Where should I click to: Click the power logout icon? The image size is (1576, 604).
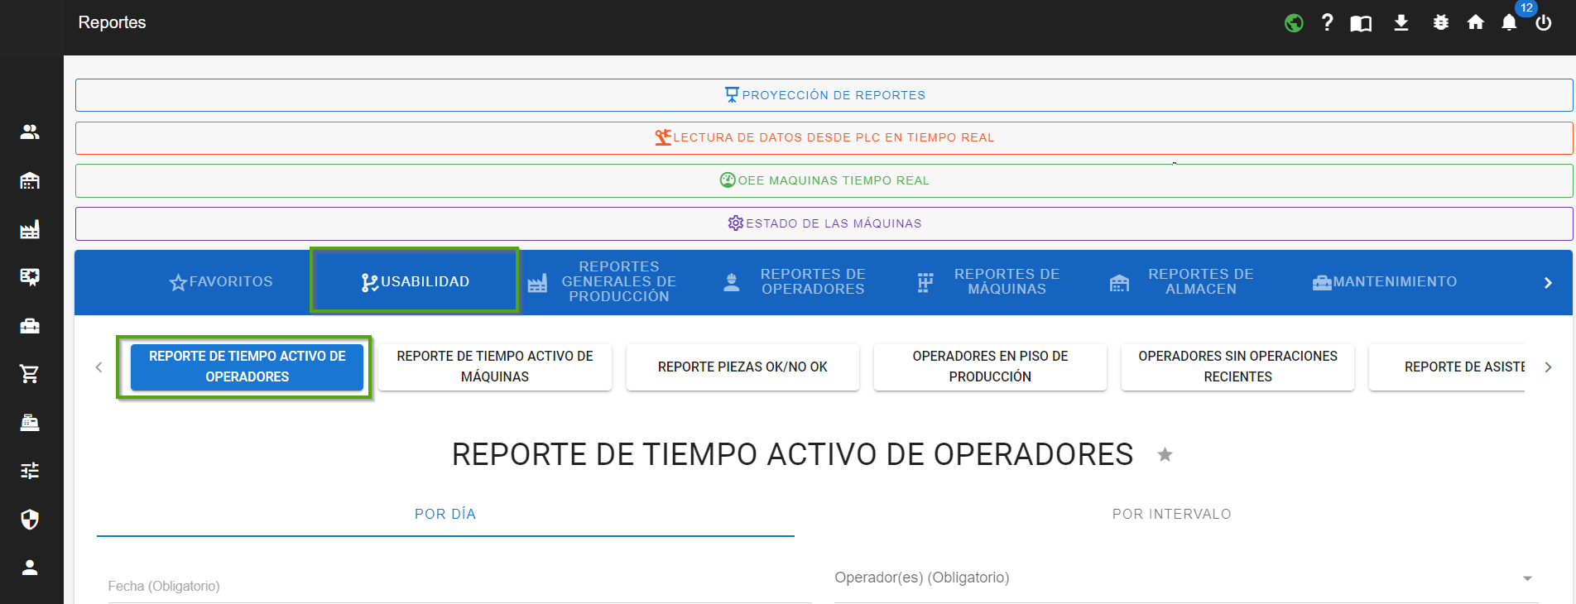tap(1543, 23)
